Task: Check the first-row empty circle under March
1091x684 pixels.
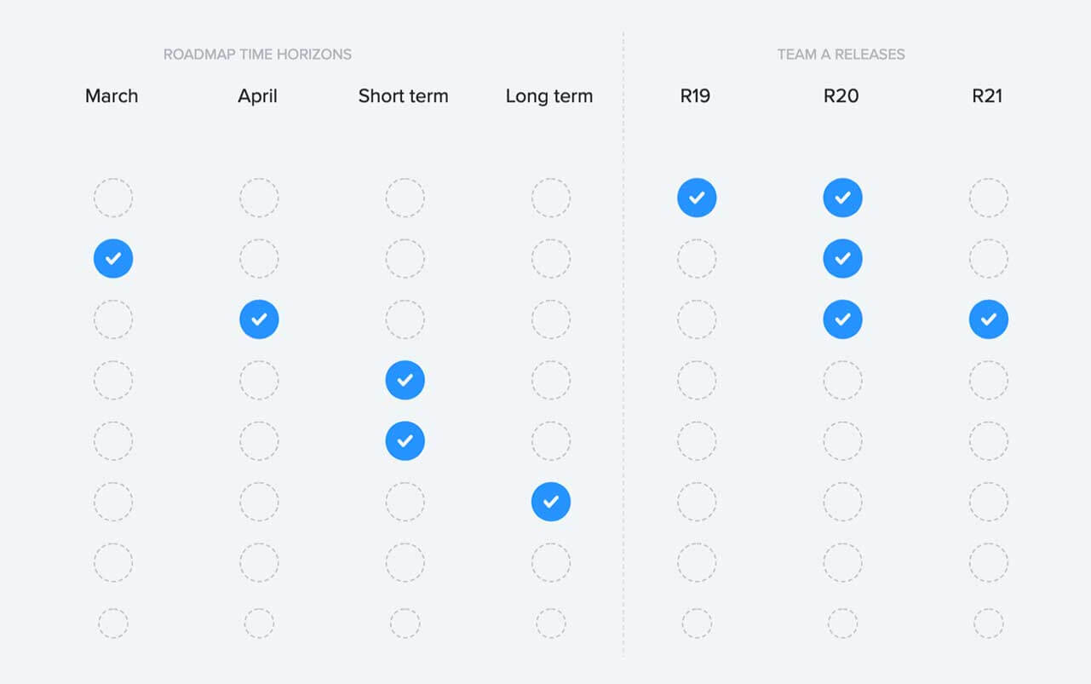Action: pyautogui.click(x=113, y=198)
